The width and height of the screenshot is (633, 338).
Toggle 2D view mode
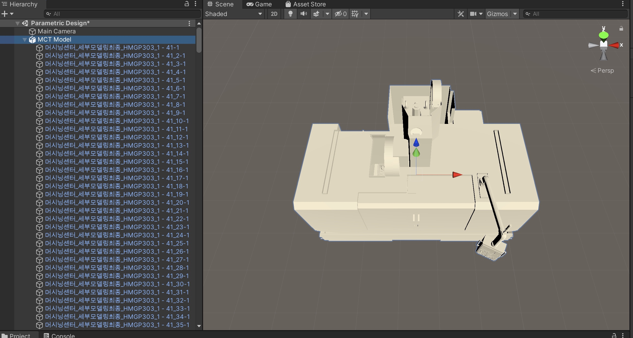point(274,14)
